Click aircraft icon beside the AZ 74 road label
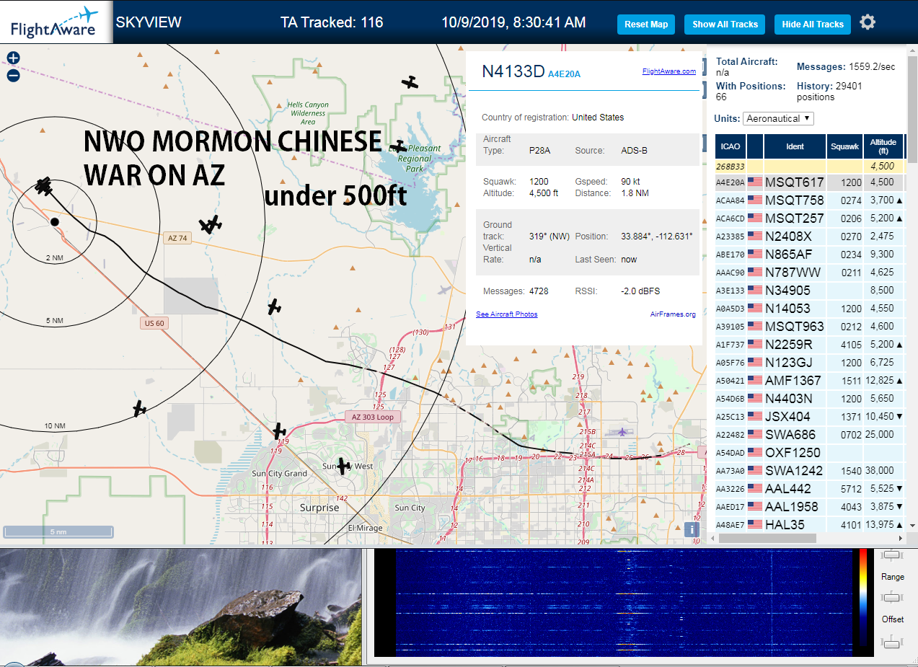This screenshot has width=918, height=667. point(211,225)
